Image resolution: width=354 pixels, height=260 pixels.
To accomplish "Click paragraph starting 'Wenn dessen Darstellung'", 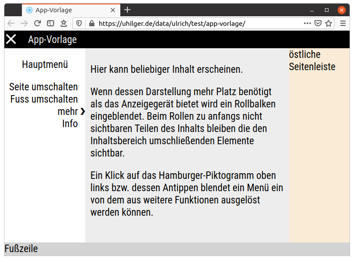I will point(183,122).
